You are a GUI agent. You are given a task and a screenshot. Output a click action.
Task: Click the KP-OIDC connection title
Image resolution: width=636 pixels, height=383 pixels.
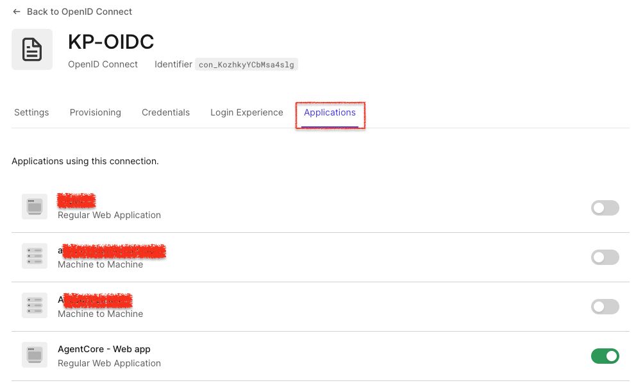tap(111, 41)
